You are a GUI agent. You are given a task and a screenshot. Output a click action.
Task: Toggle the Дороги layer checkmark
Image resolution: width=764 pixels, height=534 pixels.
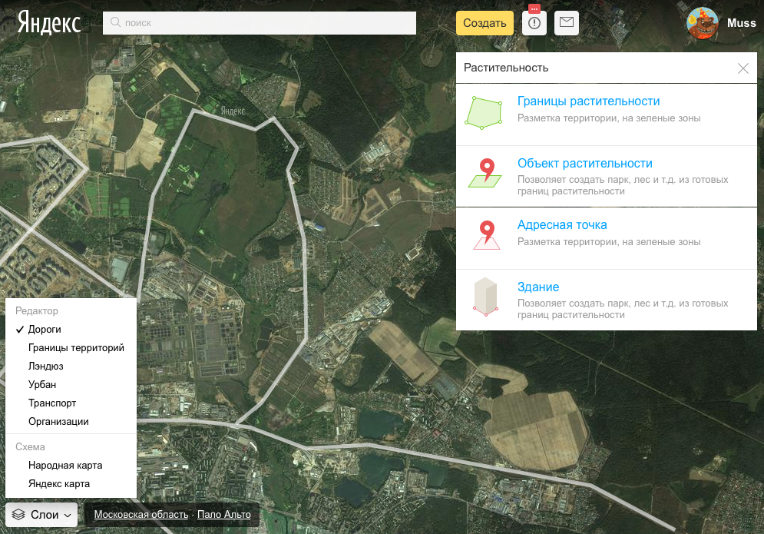click(19, 330)
